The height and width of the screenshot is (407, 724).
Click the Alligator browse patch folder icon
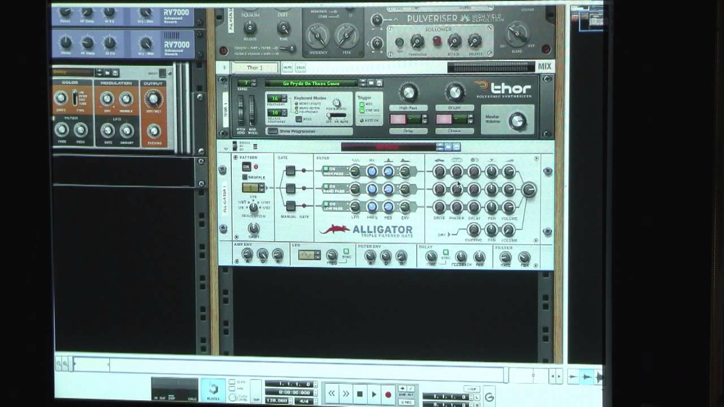tap(448, 147)
